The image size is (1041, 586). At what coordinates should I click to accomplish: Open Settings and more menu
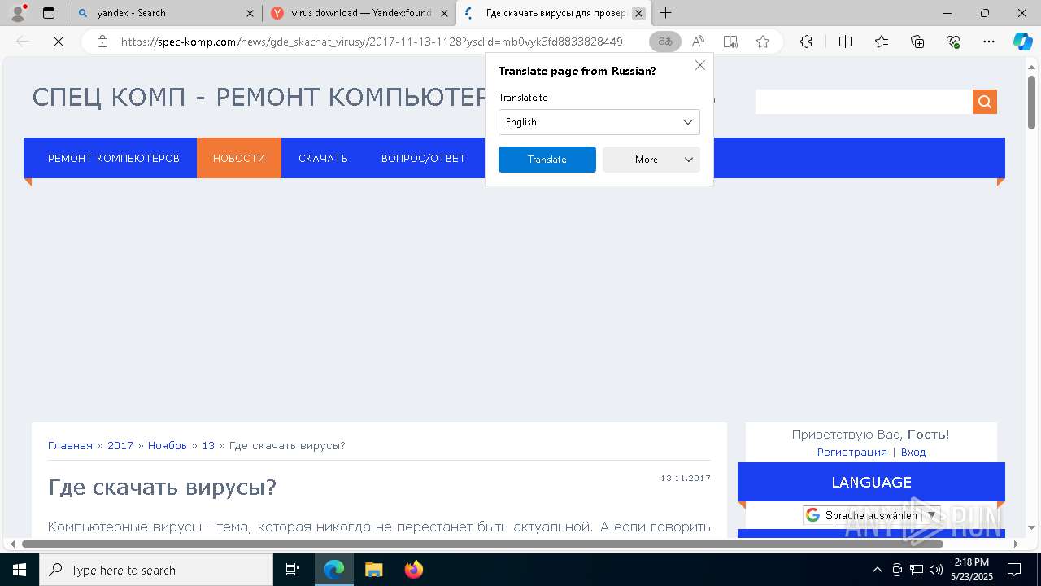click(x=989, y=42)
